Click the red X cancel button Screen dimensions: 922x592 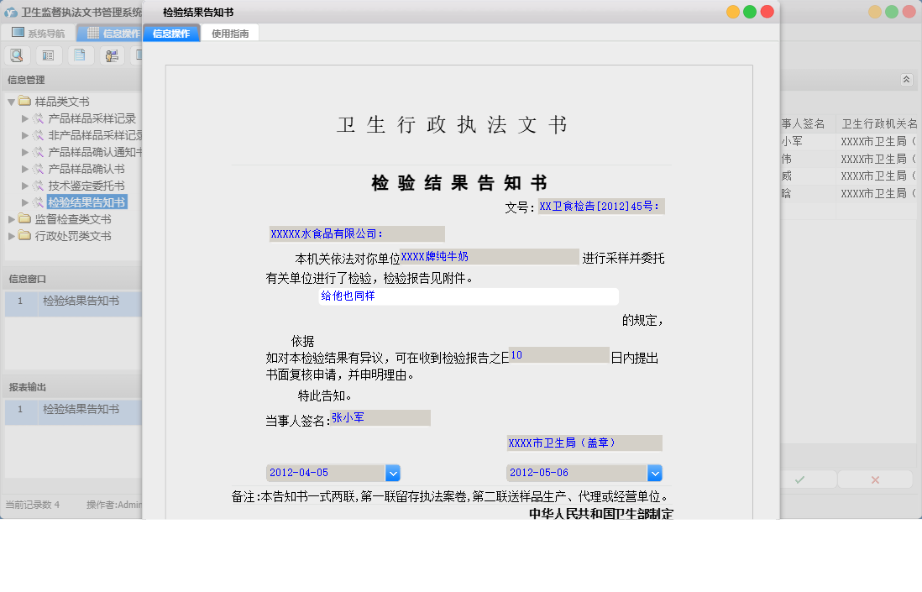[875, 479]
